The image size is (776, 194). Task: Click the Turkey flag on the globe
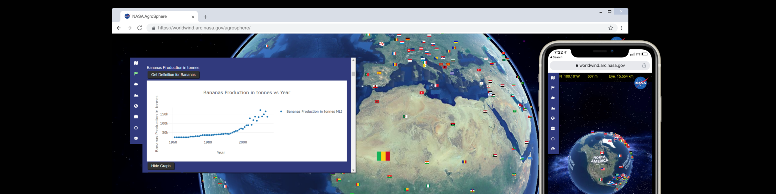(479, 70)
